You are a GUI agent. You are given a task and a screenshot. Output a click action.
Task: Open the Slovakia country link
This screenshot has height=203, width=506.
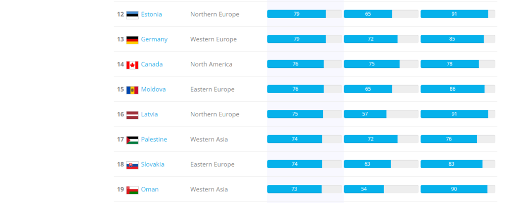(152, 164)
